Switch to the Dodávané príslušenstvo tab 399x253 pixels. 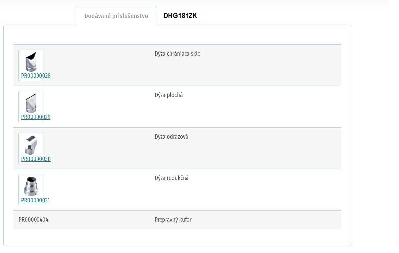pyautogui.click(x=116, y=16)
